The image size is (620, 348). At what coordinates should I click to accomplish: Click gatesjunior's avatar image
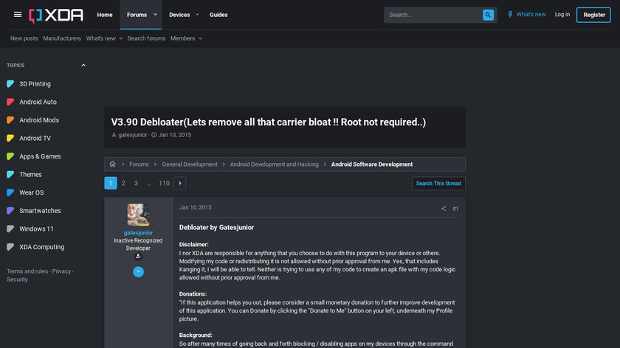(138, 215)
